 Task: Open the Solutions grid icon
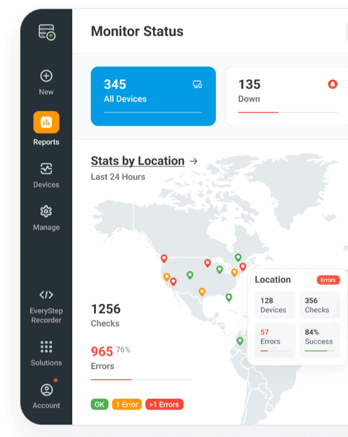[46, 346]
